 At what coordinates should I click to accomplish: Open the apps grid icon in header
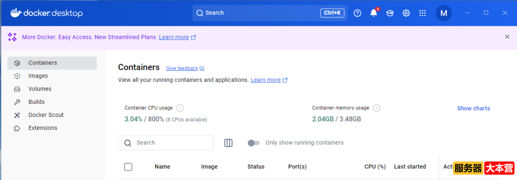pos(422,13)
